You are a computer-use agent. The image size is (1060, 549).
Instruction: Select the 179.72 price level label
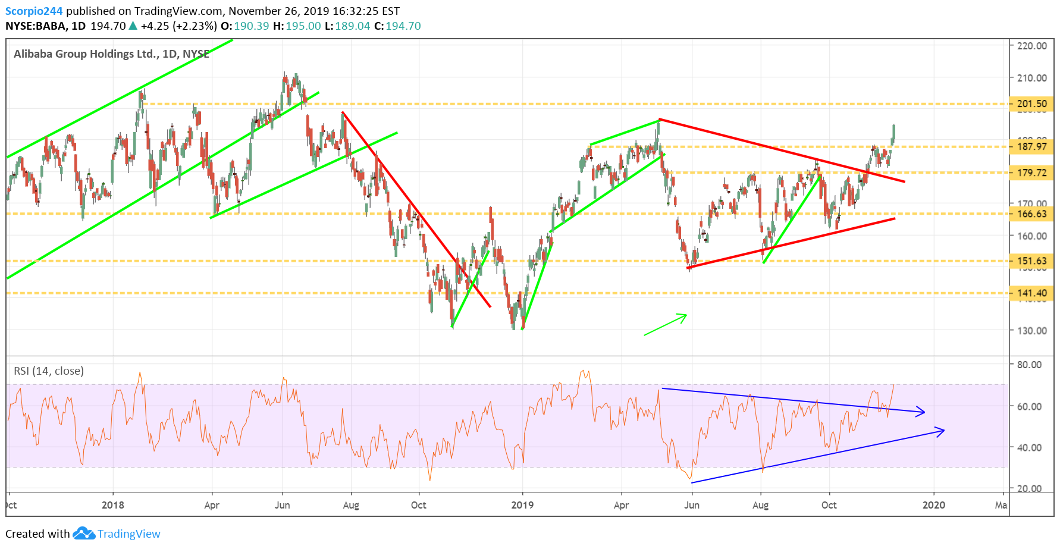[x=1031, y=172]
